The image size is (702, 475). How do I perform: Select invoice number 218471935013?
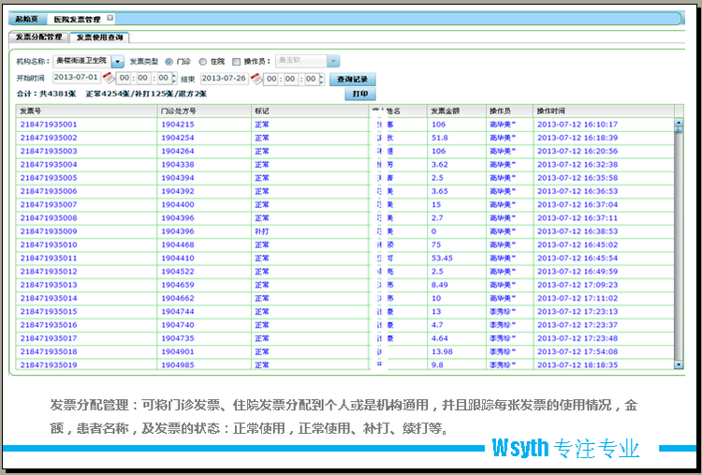(49, 285)
